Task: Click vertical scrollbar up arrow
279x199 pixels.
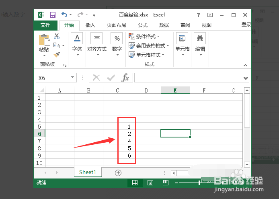Action: (247, 90)
